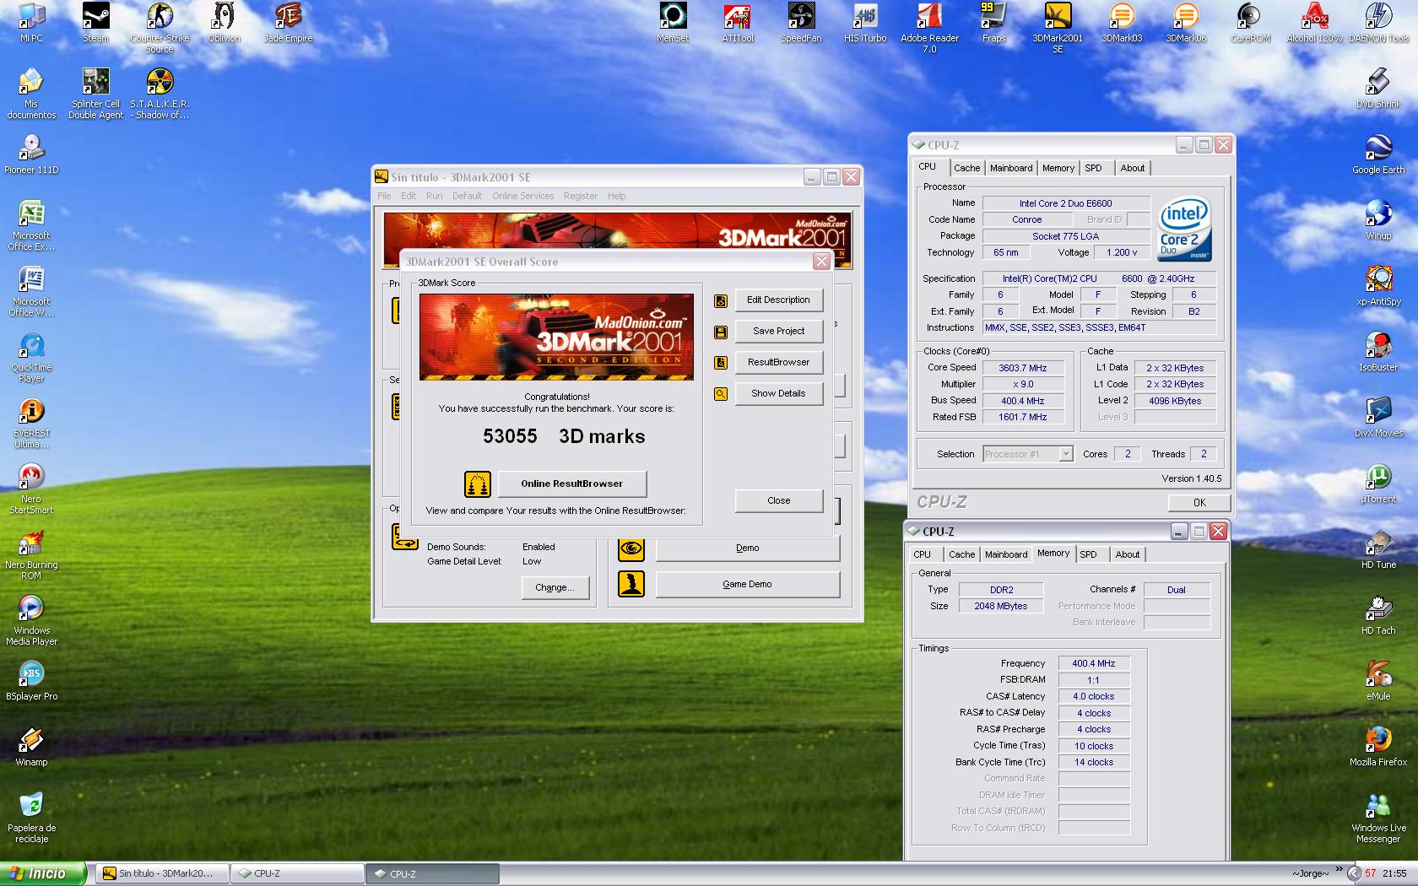Click the Core Speed 3603.7 MHz value

pos(1022,368)
